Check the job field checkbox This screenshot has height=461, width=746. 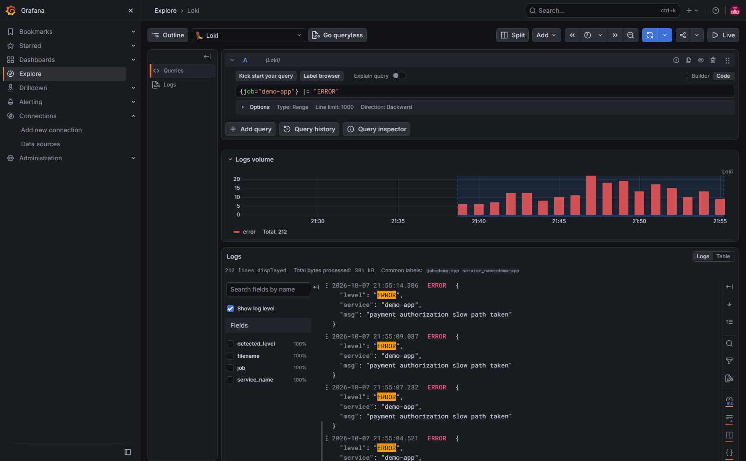click(x=230, y=368)
